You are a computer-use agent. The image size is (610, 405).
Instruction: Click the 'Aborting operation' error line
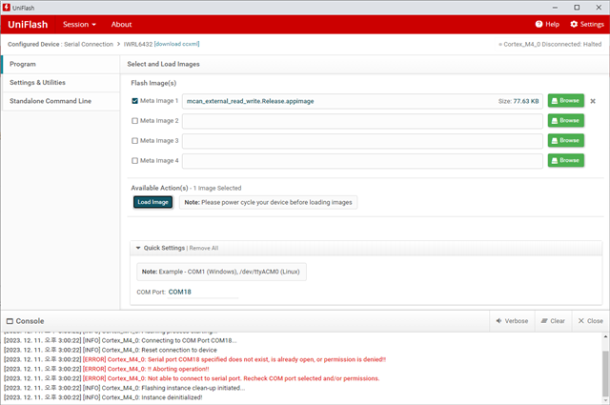coord(107,369)
